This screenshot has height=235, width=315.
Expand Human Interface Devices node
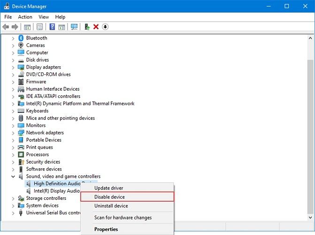point(13,89)
